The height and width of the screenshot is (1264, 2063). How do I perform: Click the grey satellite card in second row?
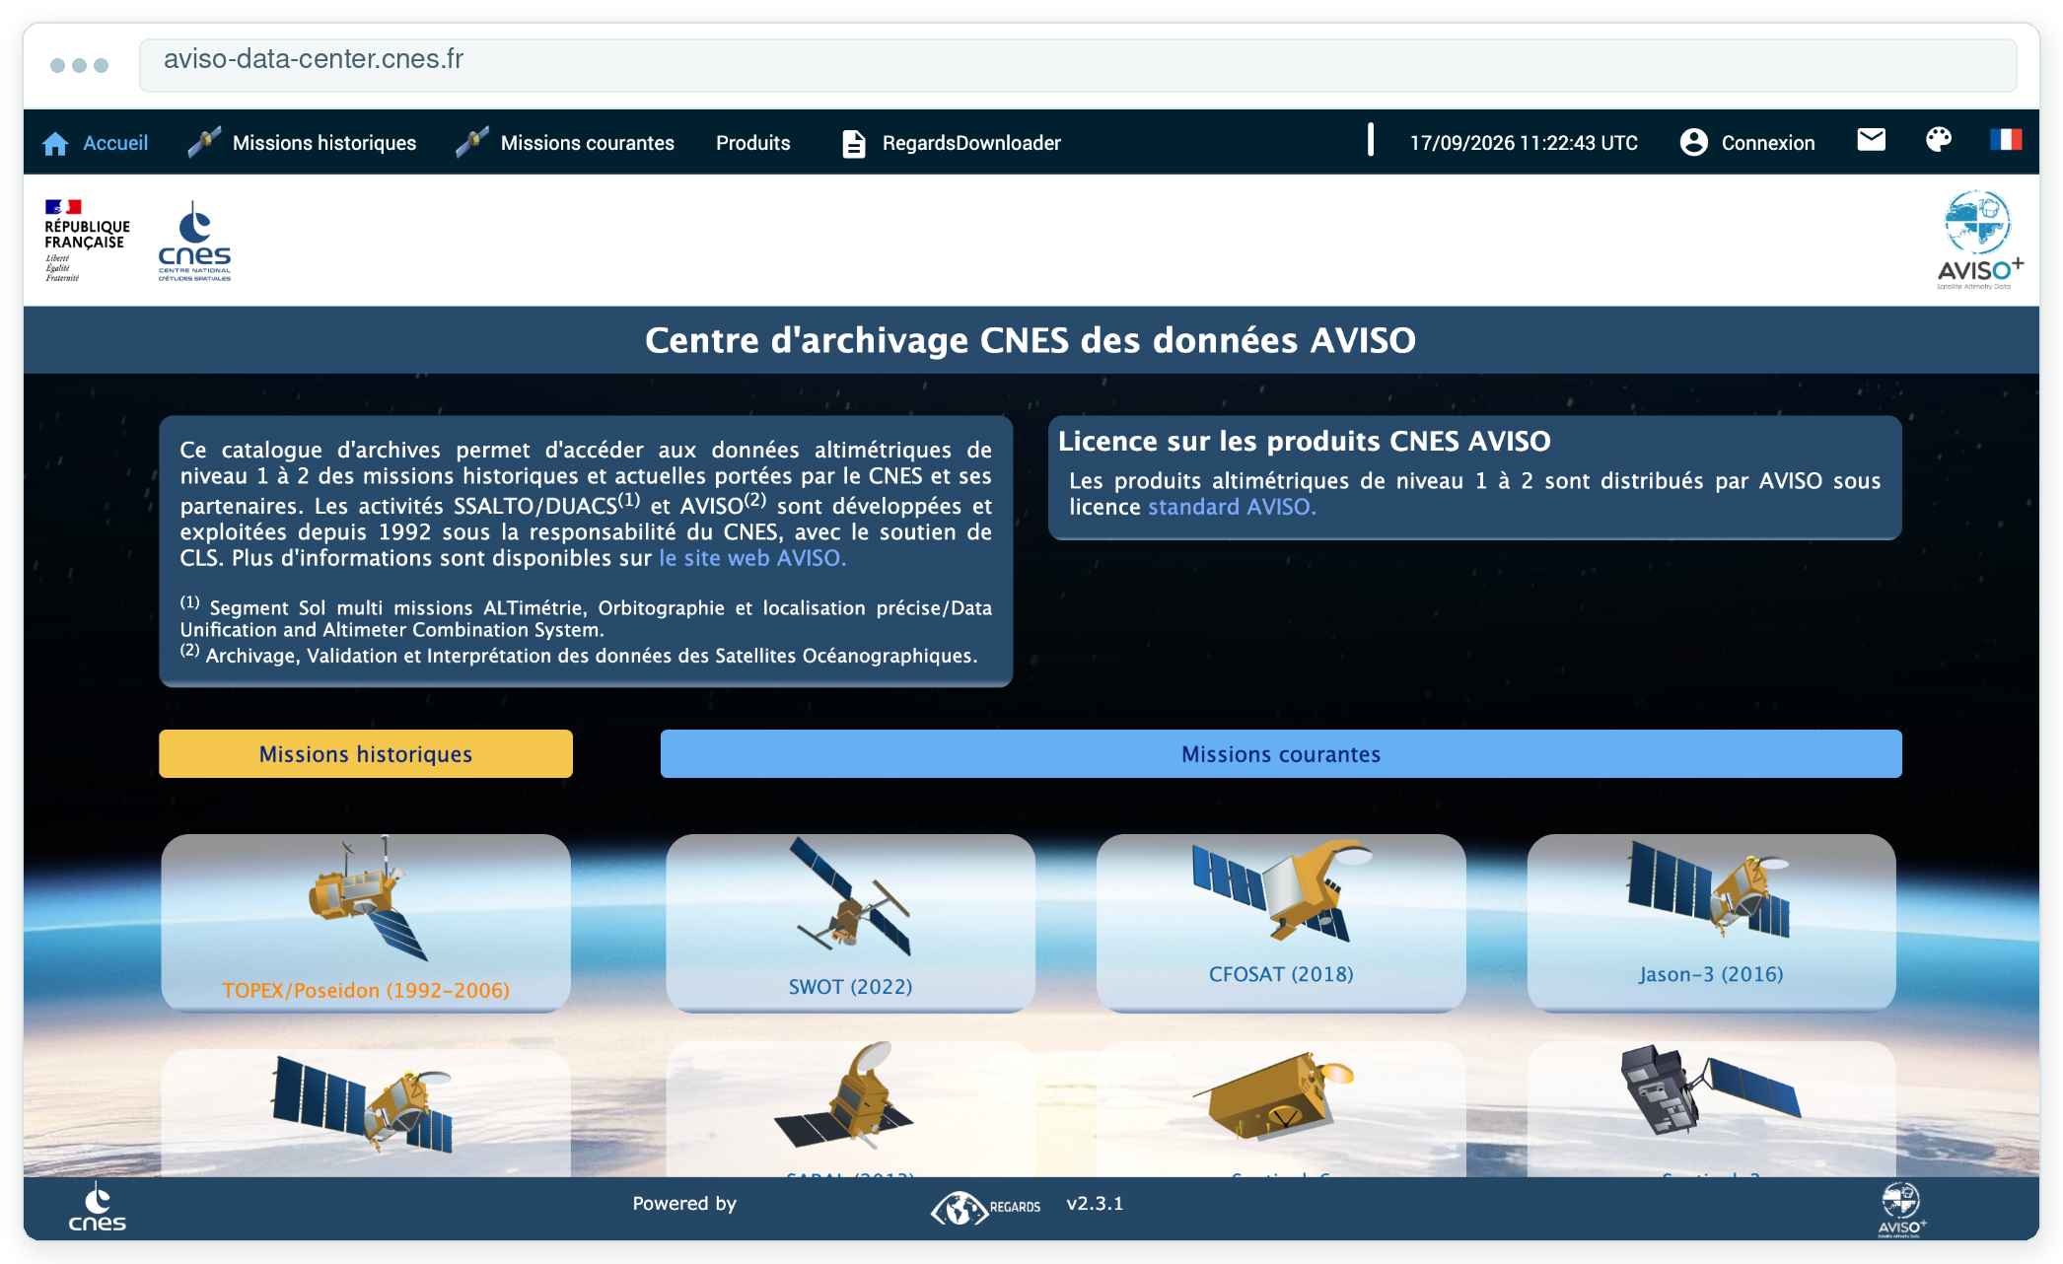point(1711,1109)
